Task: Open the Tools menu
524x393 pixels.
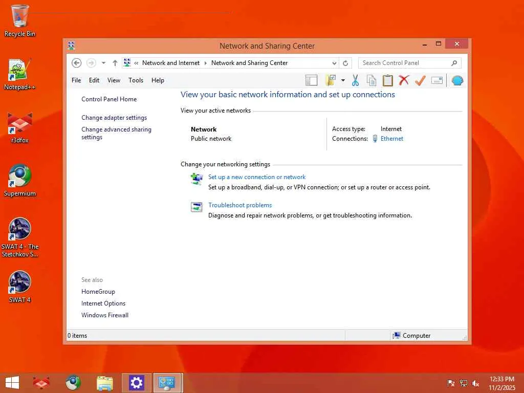Action: coord(136,80)
